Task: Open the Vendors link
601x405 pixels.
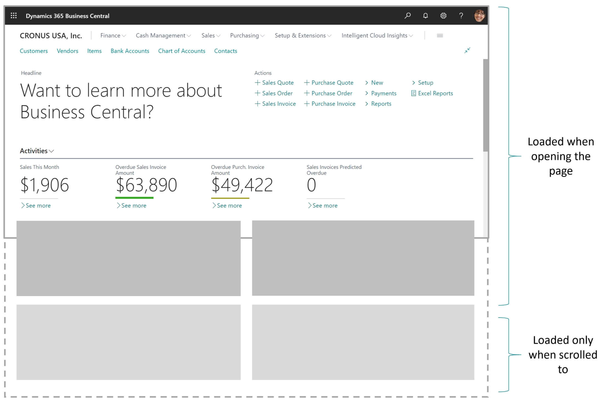Action: point(67,51)
